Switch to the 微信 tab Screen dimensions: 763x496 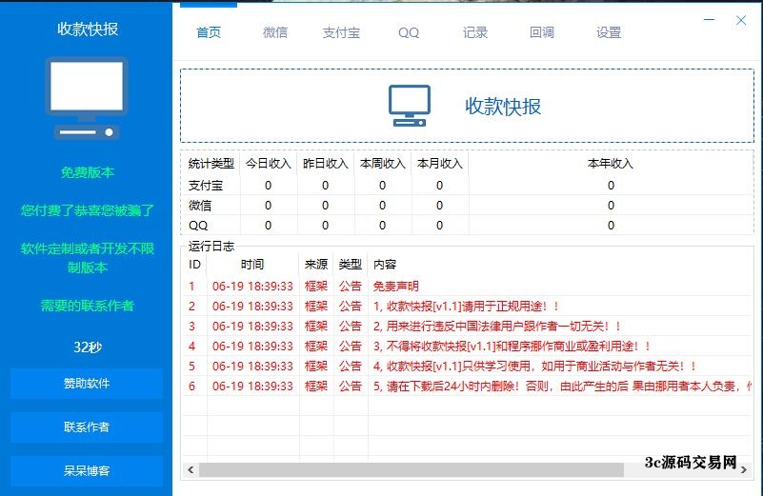(x=275, y=32)
